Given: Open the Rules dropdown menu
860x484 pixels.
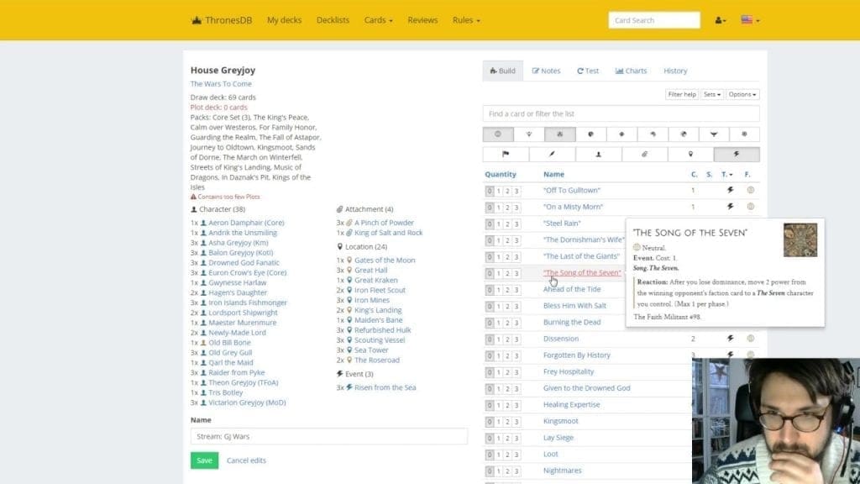Looking at the screenshot, I should point(466,20).
